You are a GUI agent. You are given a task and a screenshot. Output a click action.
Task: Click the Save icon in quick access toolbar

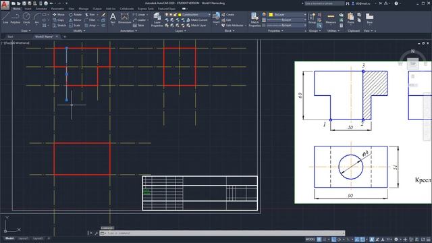coord(24,3)
